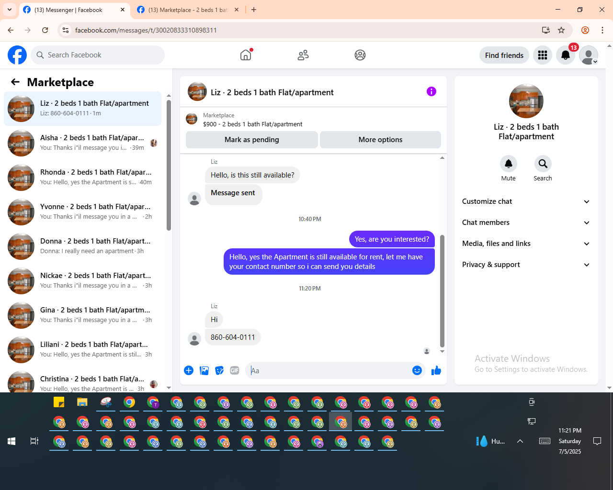Open the Liz listing thumbnail in right panel
This screenshot has height=490, width=613.
click(526, 101)
